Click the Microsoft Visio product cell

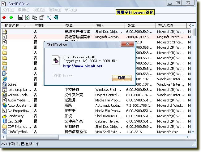(x=168, y=132)
